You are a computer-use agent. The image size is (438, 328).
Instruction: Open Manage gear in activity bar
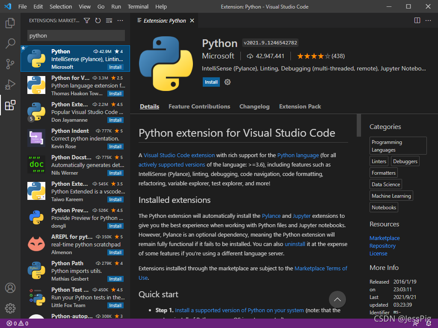point(10,308)
